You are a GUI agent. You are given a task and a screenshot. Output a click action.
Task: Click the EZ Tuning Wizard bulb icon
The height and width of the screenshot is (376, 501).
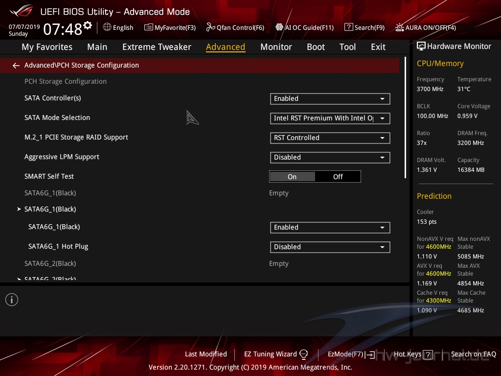click(303, 354)
